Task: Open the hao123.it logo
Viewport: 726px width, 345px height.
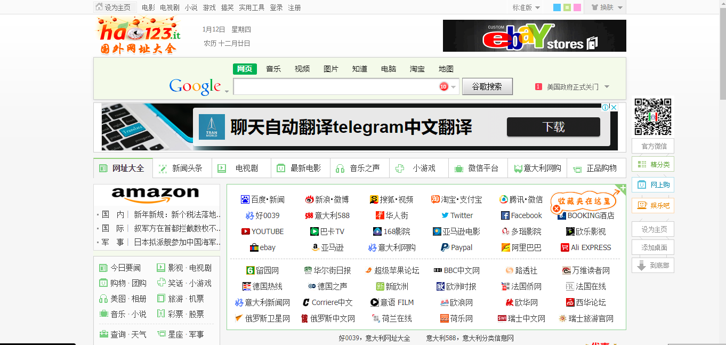Action: click(139, 36)
